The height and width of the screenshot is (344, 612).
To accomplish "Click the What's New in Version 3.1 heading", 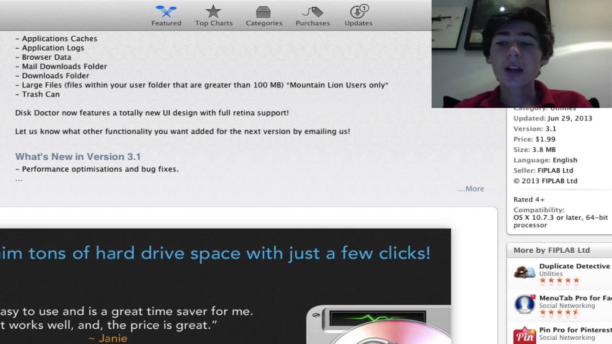I will (78, 157).
